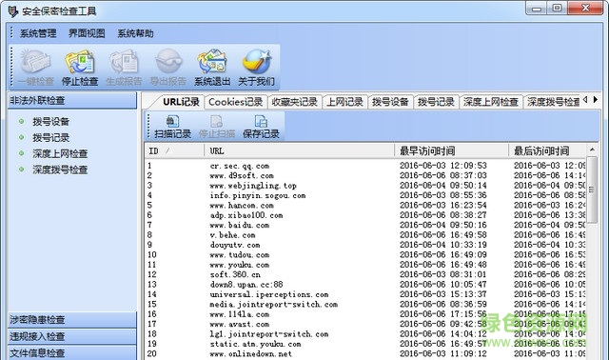Click the 保存记录 save icon
This screenshot has height=360, width=609.
261,127
